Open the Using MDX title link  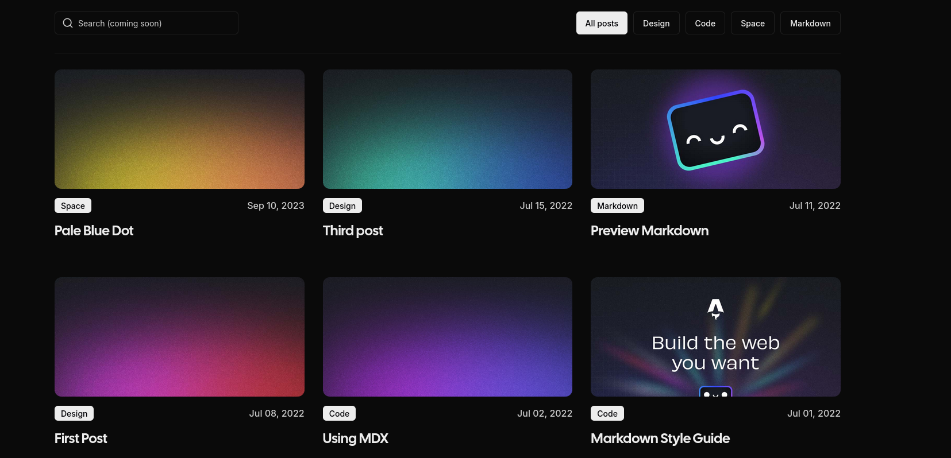coord(355,438)
